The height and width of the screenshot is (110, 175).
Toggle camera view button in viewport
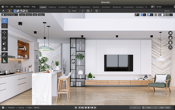[x=170, y=43]
